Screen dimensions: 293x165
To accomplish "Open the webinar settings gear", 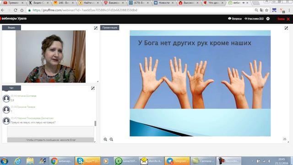I will (268, 19).
